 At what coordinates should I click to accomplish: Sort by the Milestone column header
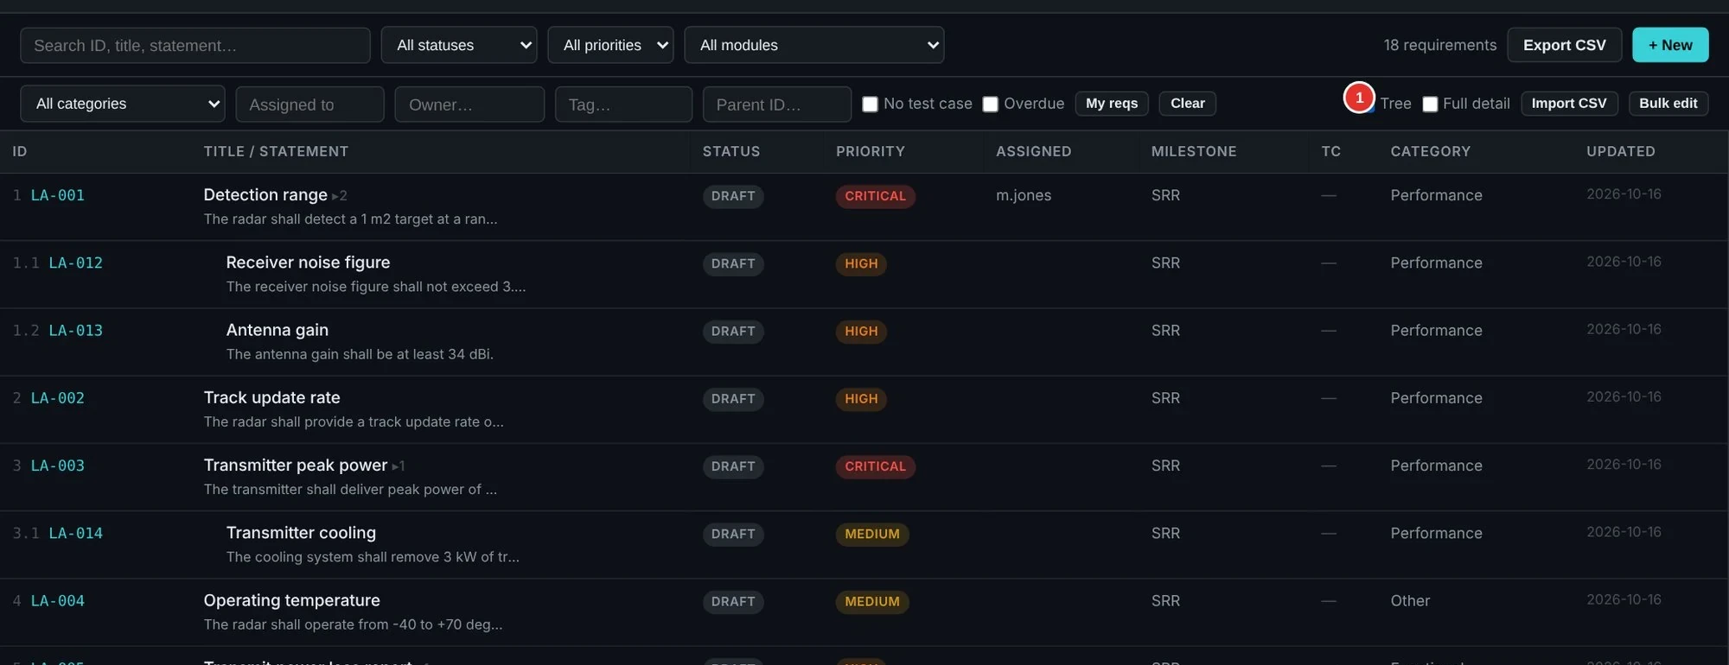point(1194,152)
